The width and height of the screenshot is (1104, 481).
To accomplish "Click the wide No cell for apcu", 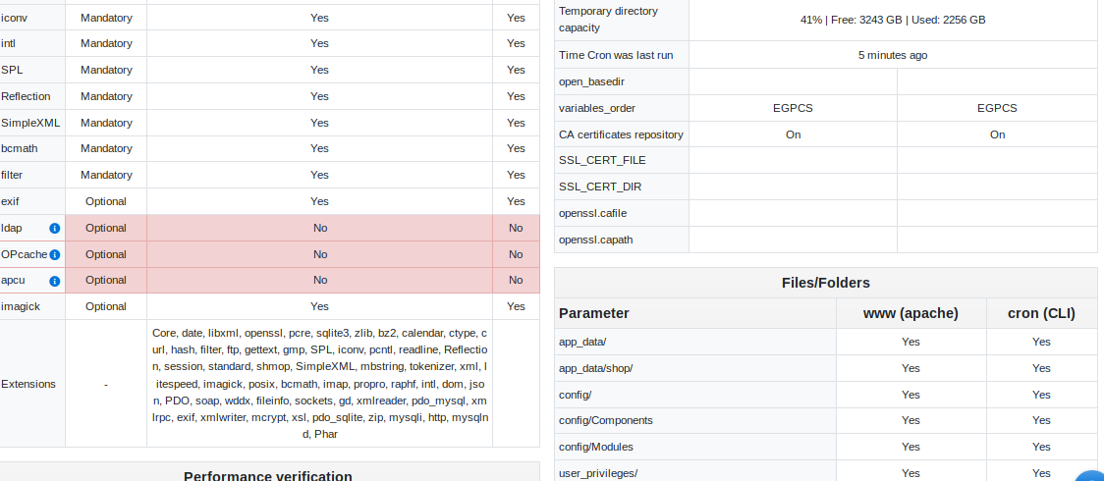I will coord(319,280).
